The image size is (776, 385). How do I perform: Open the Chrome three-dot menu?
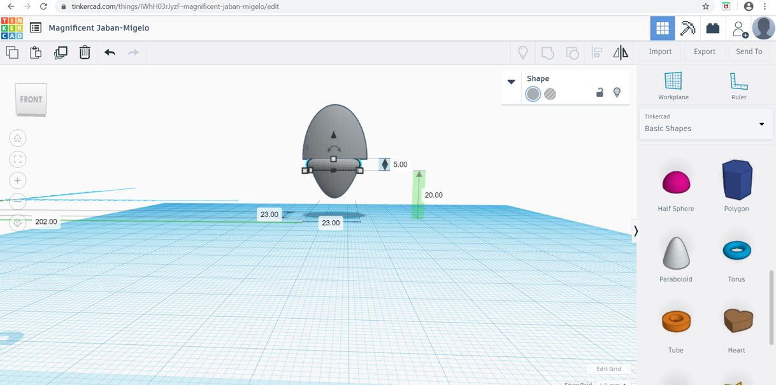pyautogui.click(x=765, y=6)
